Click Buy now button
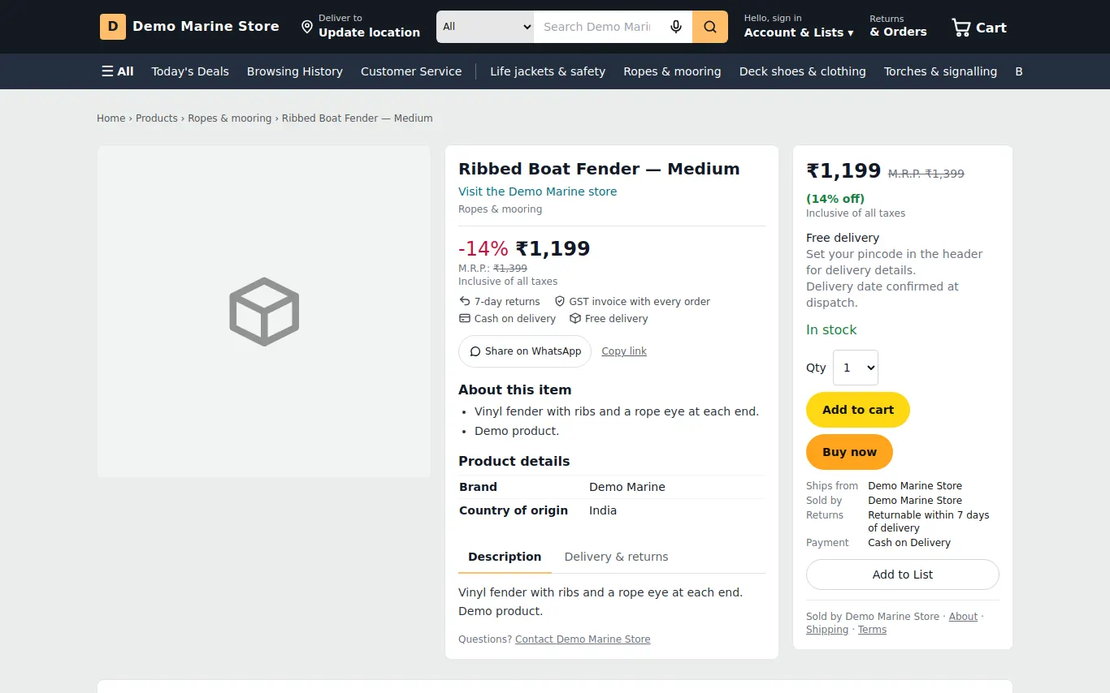Viewport: 1110px width, 693px height. (x=849, y=452)
